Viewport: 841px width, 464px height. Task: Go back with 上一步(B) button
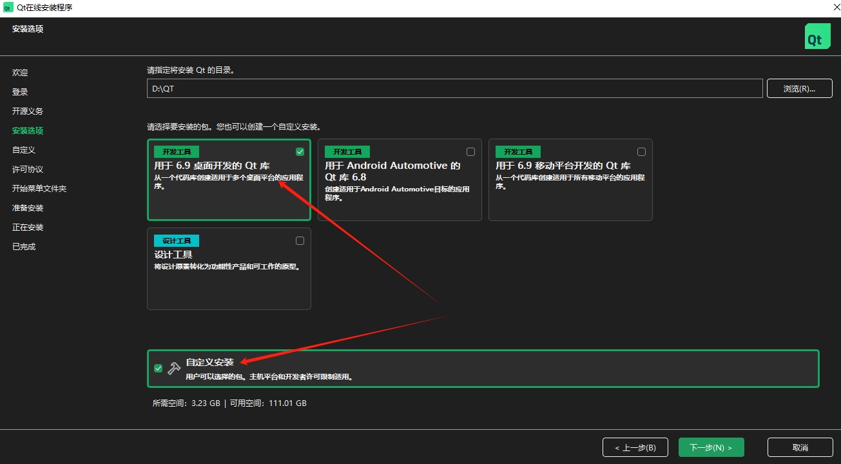tap(635, 447)
